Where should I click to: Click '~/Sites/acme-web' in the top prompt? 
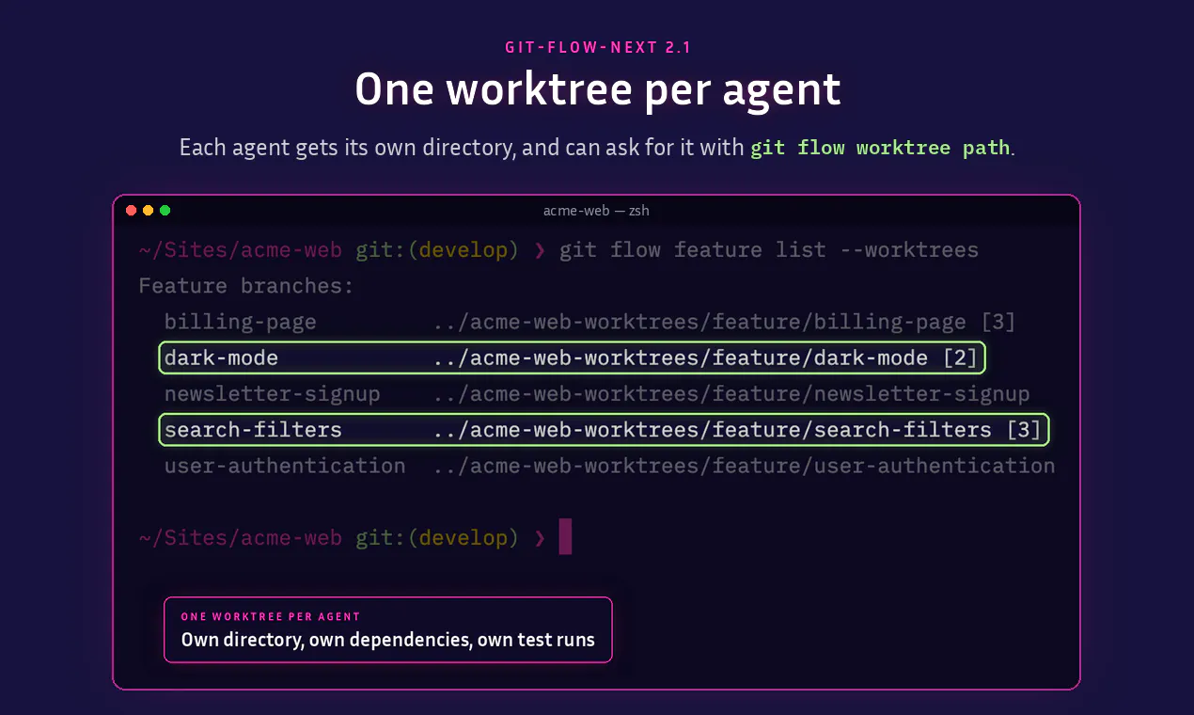click(240, 250)
